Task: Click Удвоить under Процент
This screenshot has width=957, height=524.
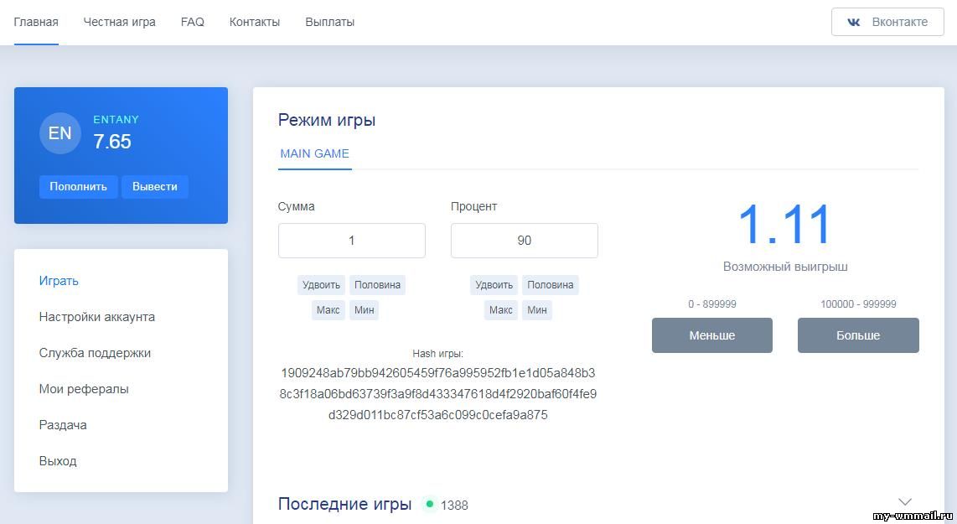Action: coord(494,285)
